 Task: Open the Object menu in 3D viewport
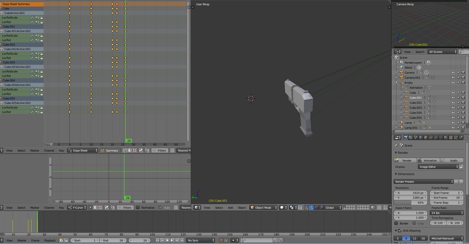point(242,207)
